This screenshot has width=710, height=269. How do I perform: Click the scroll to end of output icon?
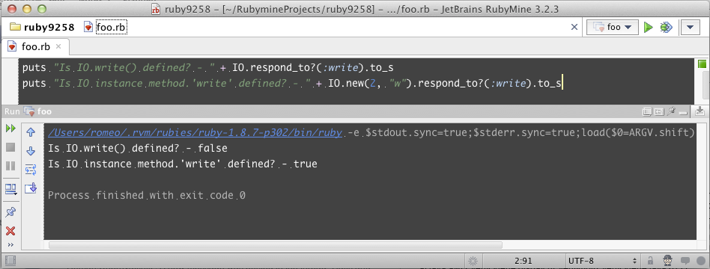coord(31,188)
